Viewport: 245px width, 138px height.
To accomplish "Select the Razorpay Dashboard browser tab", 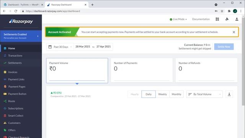I will pos(66,5).
